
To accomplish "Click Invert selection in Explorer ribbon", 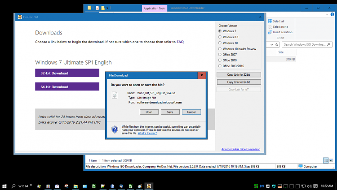I will pyautogui.click(x=280, y=32).
